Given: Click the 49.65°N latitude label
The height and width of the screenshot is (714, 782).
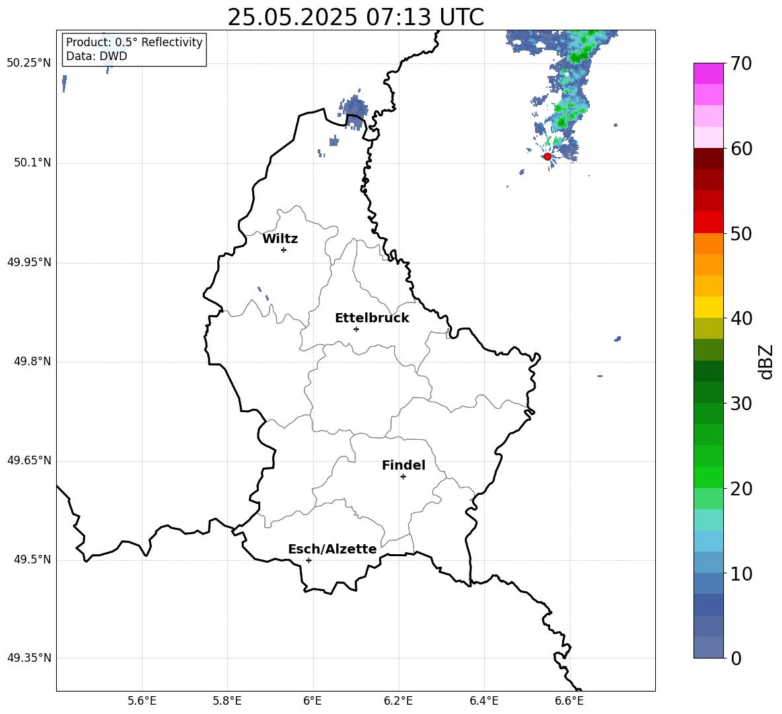Looking at the screenshot, I should (x=29, y=460).
